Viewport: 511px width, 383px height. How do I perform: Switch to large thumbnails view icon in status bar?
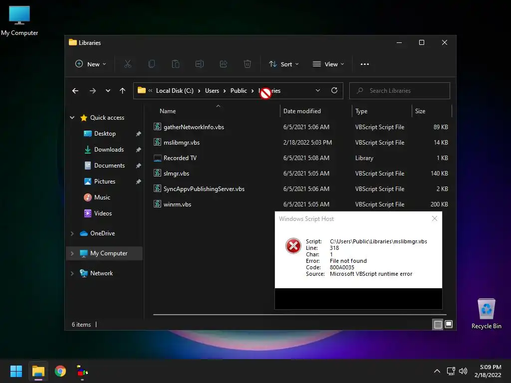(x=449, y=324)
